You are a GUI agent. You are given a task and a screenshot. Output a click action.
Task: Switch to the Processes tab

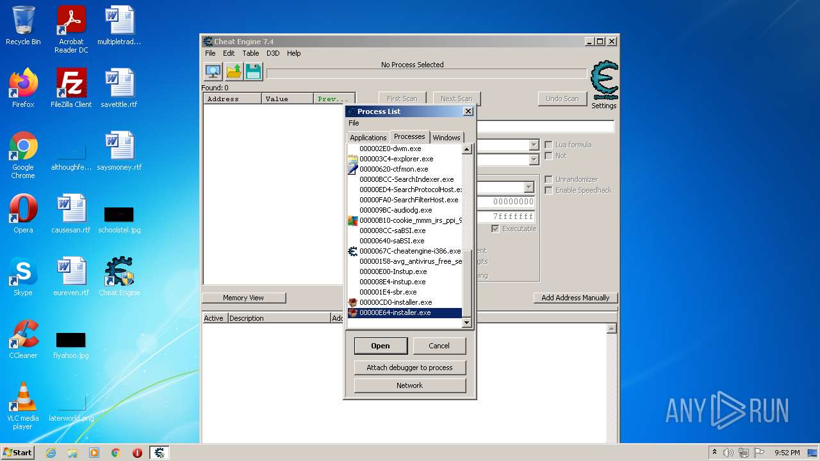coord(409,136)
